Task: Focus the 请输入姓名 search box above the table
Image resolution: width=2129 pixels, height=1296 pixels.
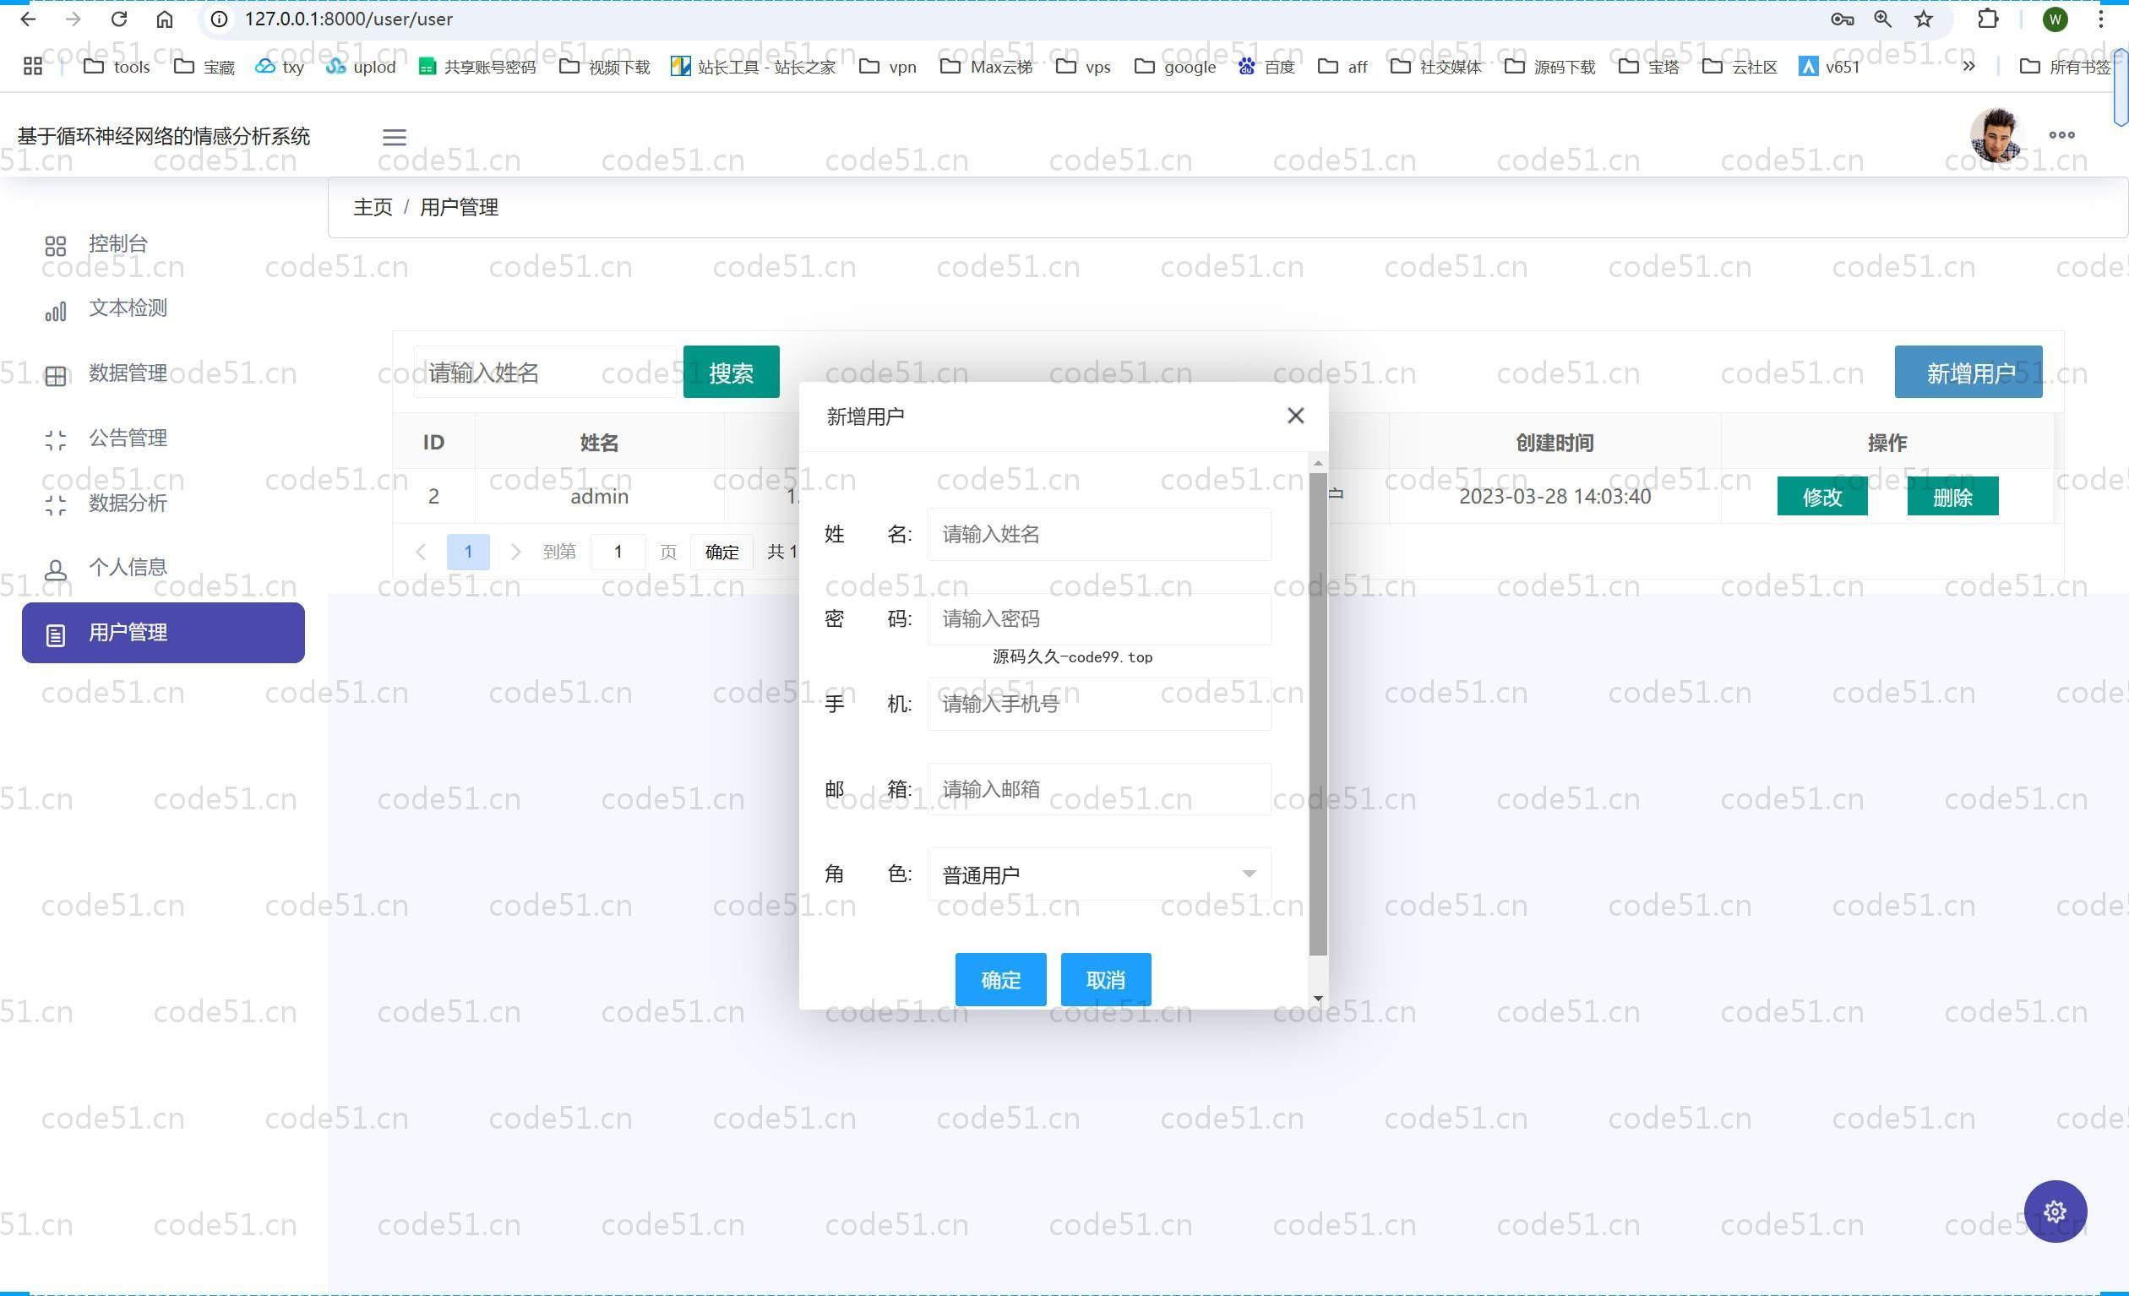Action: (546, 373)
